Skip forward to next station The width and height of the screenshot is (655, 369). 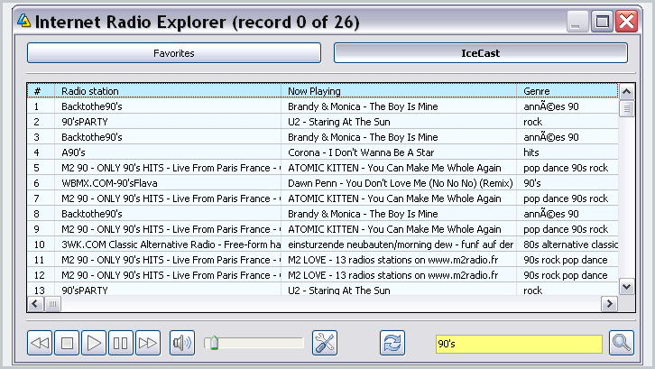147,343
